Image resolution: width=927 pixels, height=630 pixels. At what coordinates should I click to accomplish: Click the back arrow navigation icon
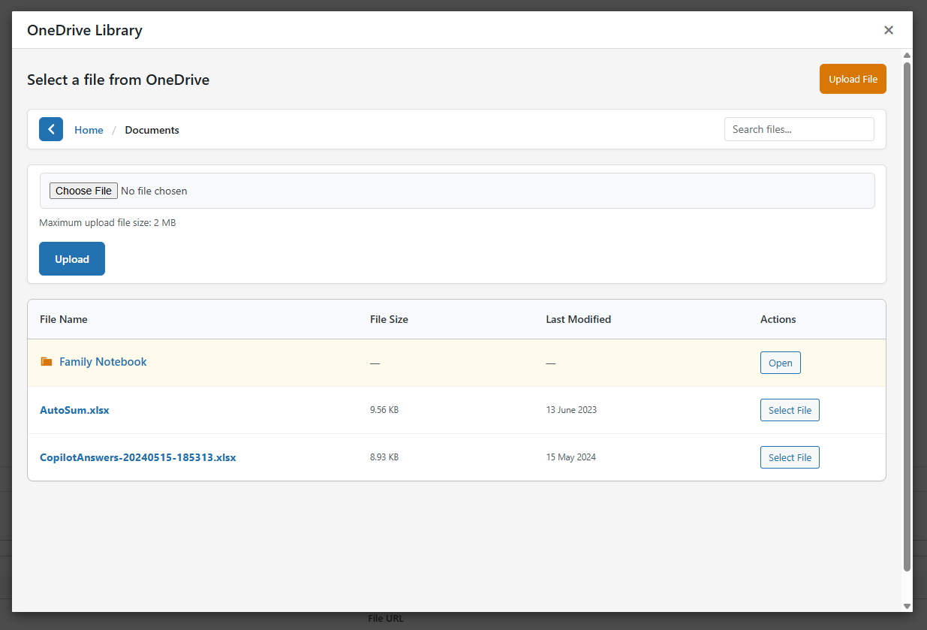click(x=50, y=129)
